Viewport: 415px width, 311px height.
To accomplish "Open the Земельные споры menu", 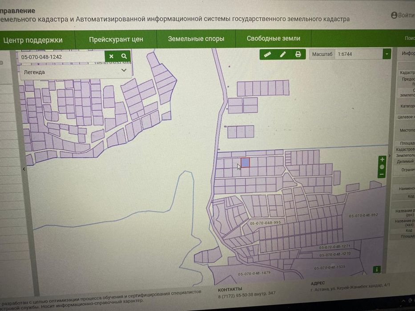I will tap(196, 39).
